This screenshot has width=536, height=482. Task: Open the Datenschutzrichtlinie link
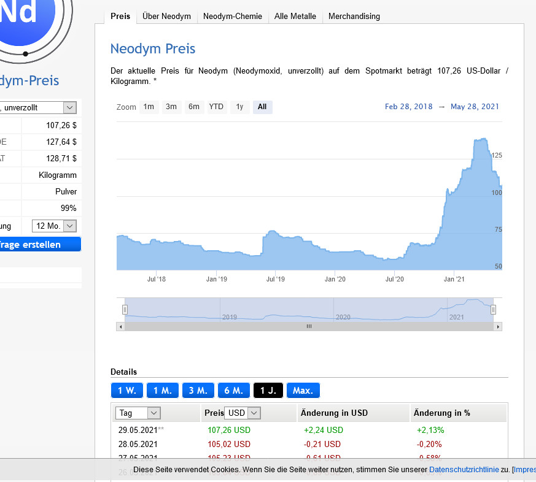coord(464,470)
